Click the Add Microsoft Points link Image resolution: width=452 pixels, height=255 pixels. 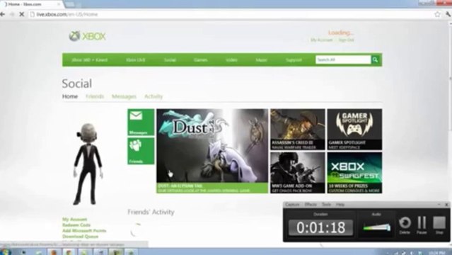(84, 231)
